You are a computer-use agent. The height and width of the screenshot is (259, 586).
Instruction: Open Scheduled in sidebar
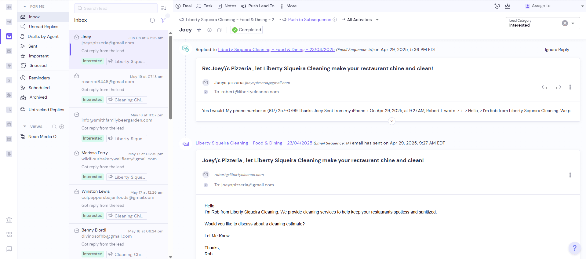(43, 88)
